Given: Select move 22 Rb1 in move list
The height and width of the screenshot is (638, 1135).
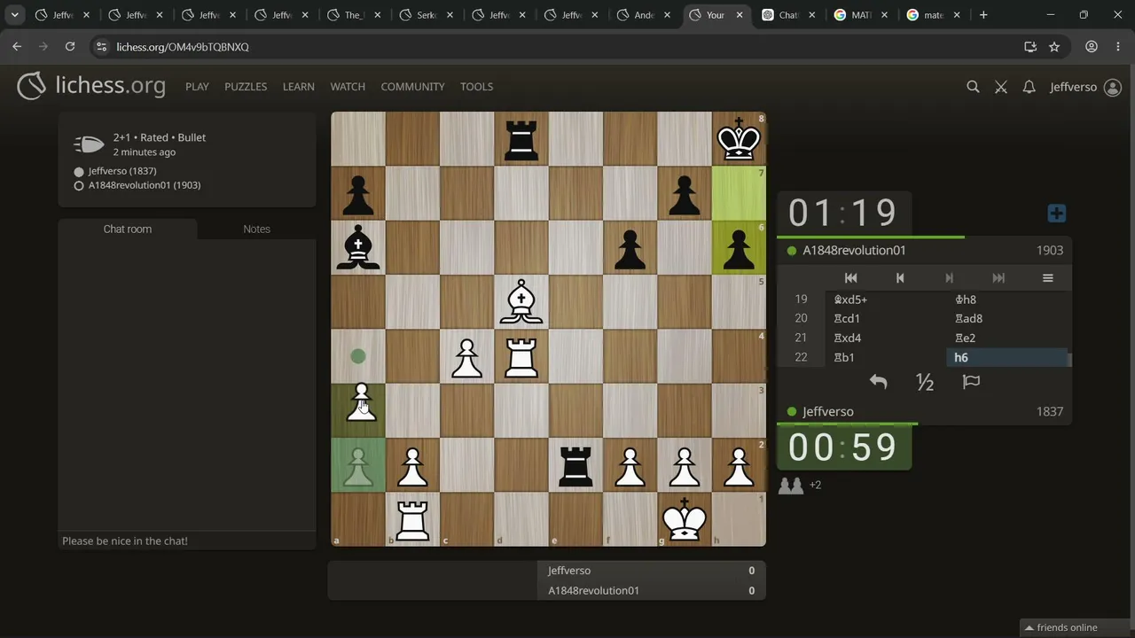Looking at the screenshot, I should pyautogui.click(x=888, y=358).
